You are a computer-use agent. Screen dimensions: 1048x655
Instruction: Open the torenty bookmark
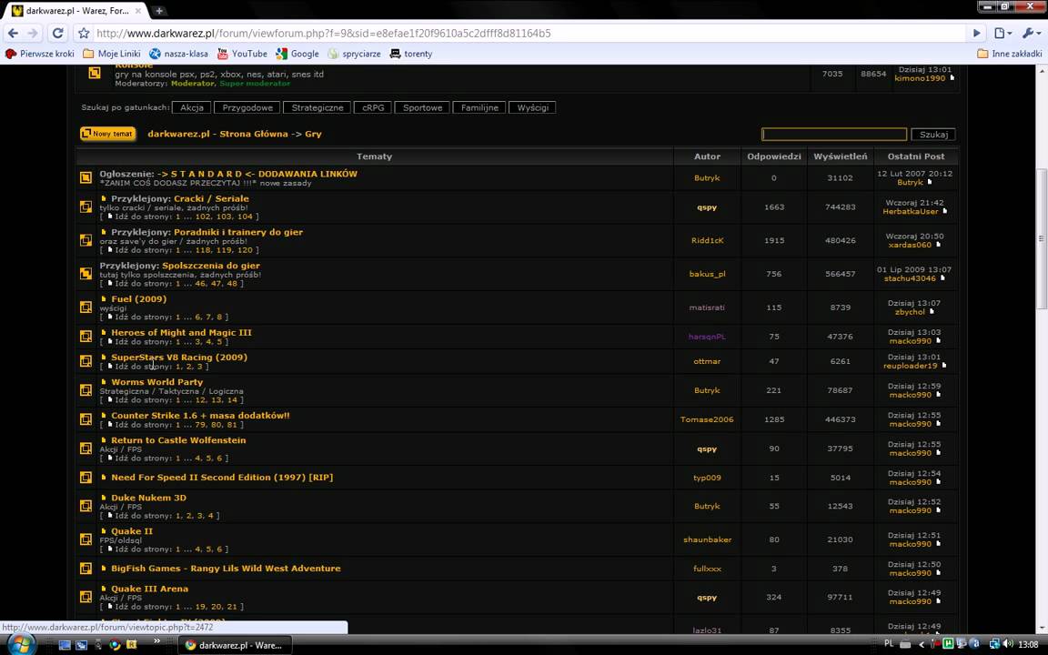[411, 54]
